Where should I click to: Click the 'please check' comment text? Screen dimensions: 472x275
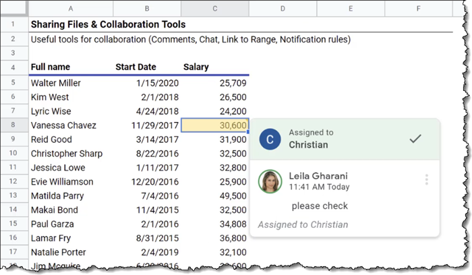click(x=320, y=206)
